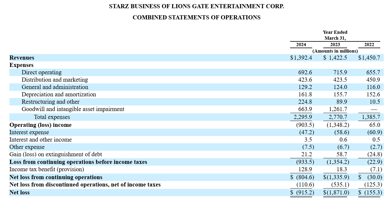The width and height of the screenshot is (387, 200).
Task: Click the 'Restructuring and other' label
Action: pos(51,102)
